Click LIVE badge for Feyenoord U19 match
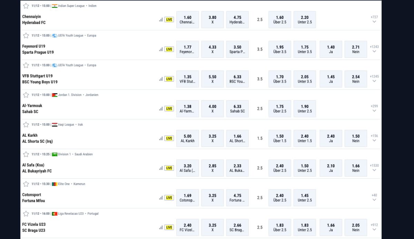 (169, 49)
